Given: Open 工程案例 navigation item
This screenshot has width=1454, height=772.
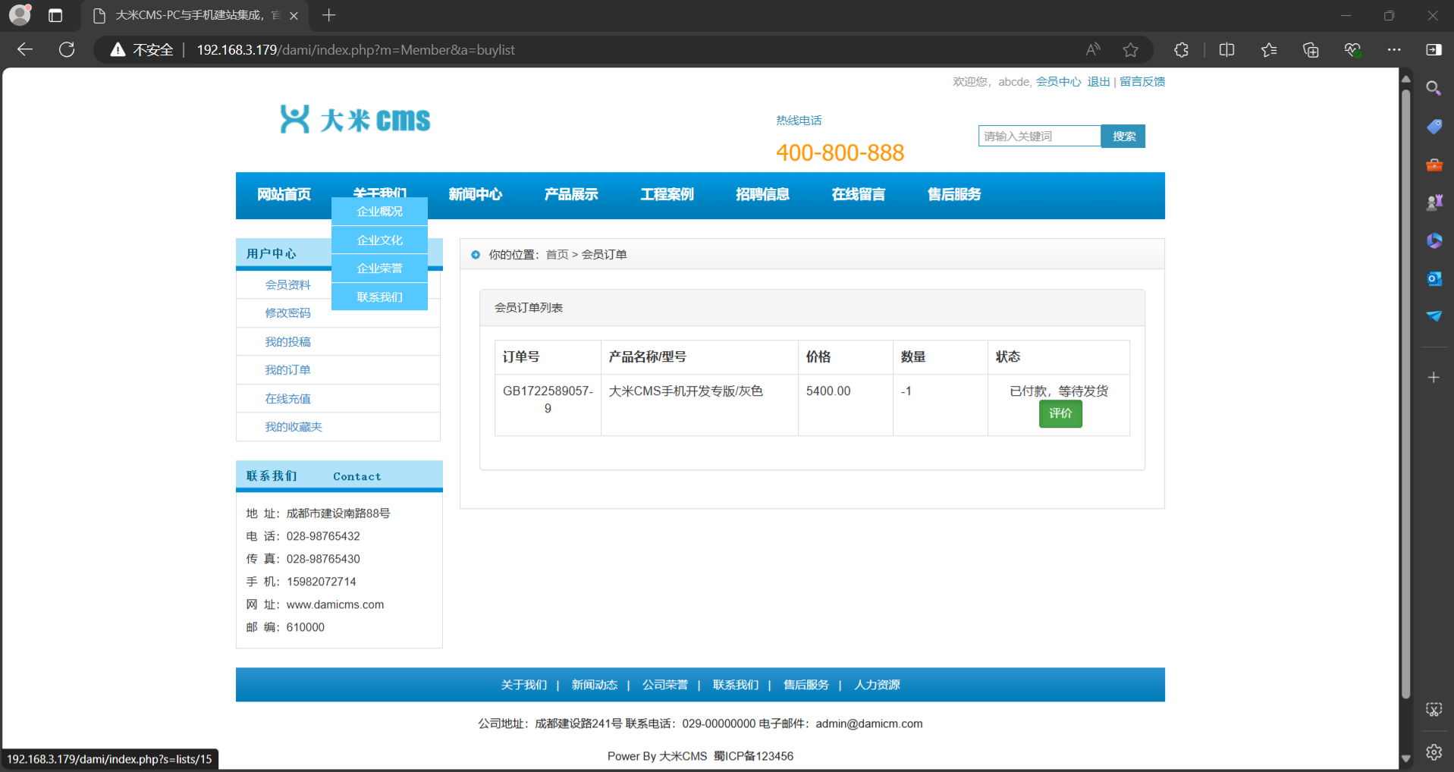Looking at the screenshot, I should click(x=667, y=195).
